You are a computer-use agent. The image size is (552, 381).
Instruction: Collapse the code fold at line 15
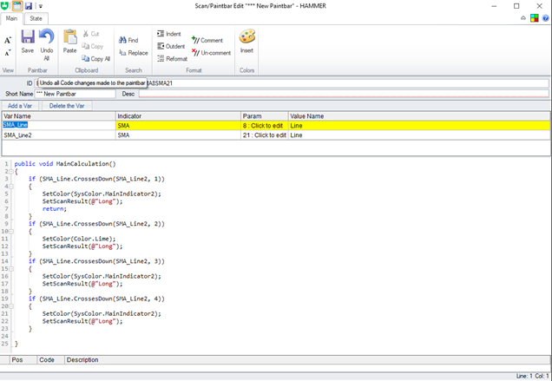11,269
